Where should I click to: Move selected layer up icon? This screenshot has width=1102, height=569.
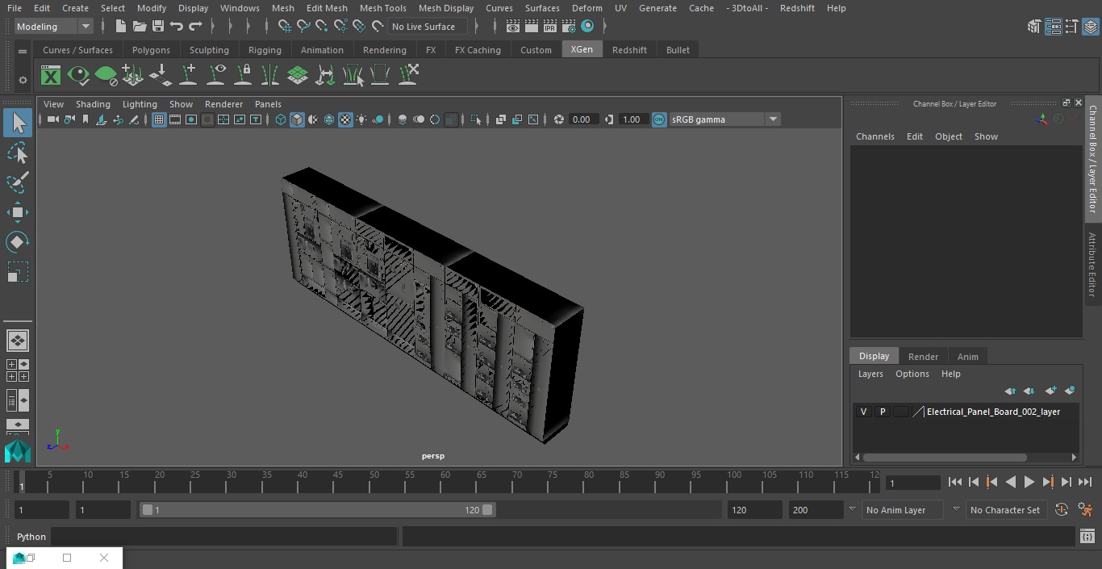1010,391
